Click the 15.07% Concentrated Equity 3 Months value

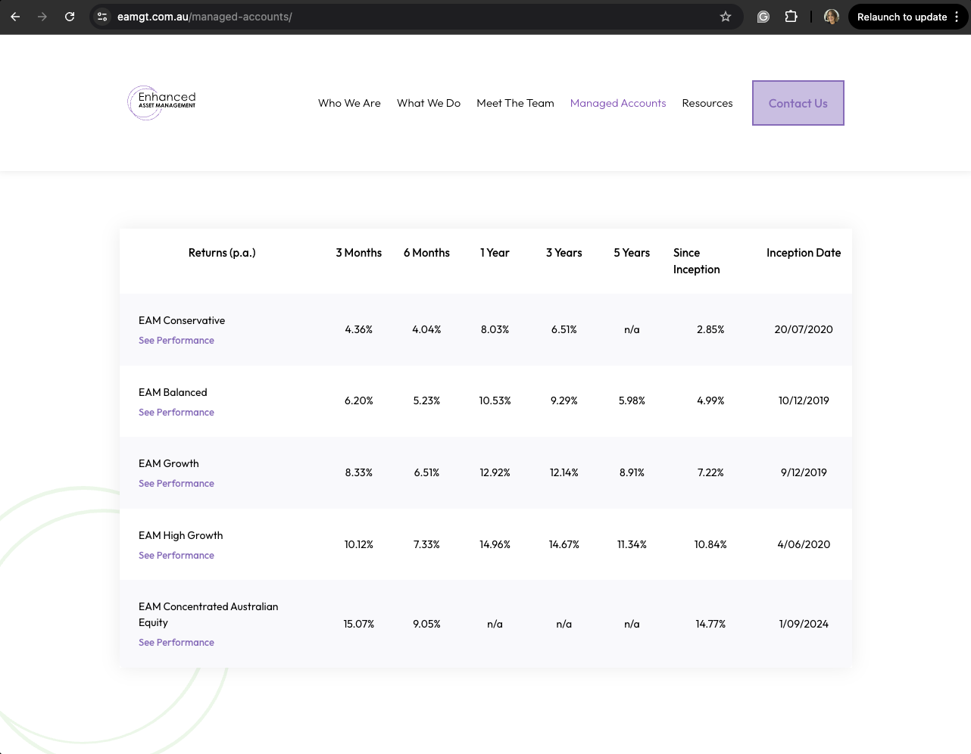(359, 625)
